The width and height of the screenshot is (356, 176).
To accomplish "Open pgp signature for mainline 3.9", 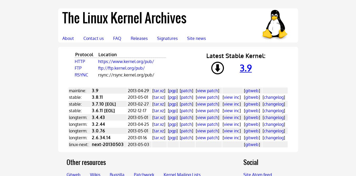I will 173,91.
